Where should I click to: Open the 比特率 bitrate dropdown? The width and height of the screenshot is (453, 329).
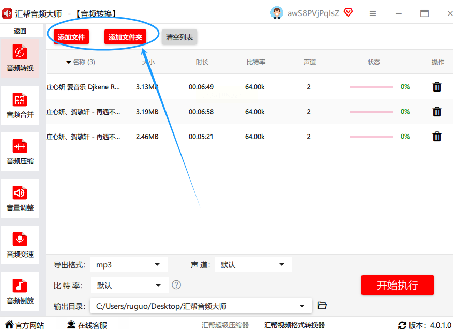(x=130, y=286)
